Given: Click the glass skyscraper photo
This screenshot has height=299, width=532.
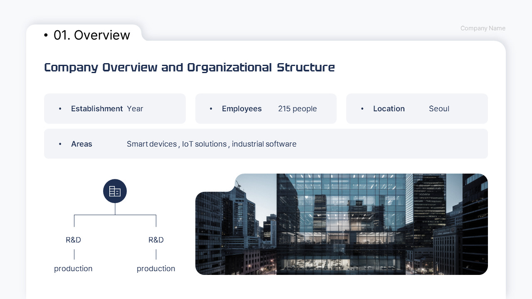Looking at the screenshot, I should [x=341, y=224].
